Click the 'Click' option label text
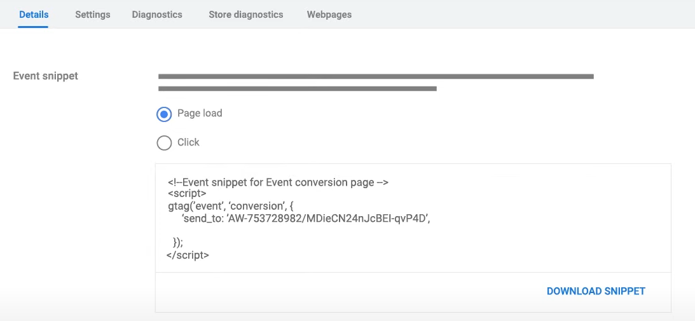The image size is (695, 321). (x=188, y=142)
